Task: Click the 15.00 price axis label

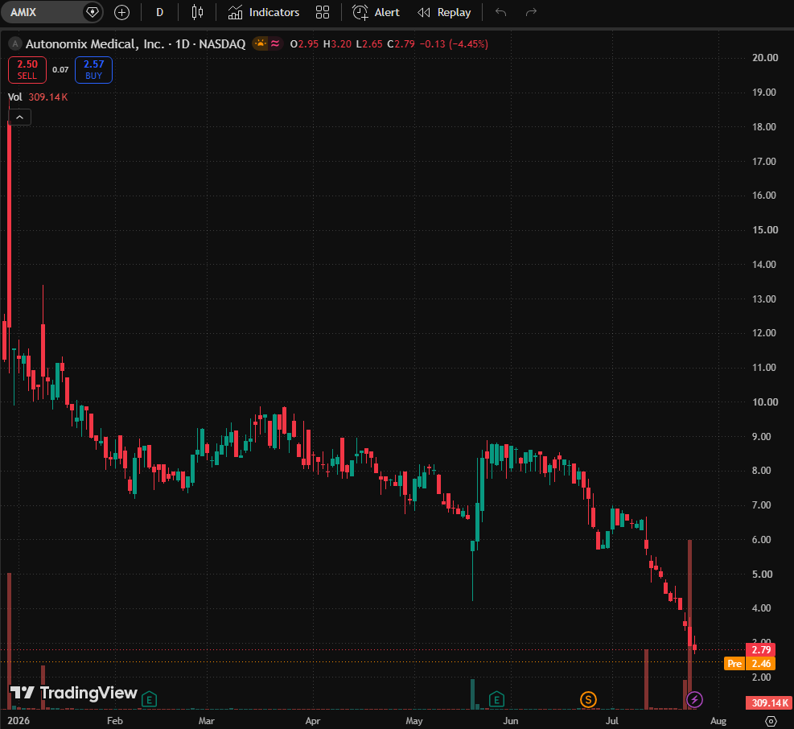Action: pos(764,230)
